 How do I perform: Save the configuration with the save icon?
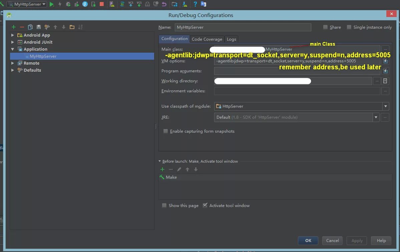coord(38,27)
